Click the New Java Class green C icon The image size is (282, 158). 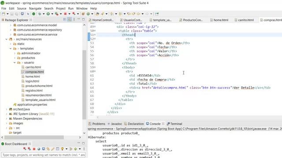click(88, 14)
